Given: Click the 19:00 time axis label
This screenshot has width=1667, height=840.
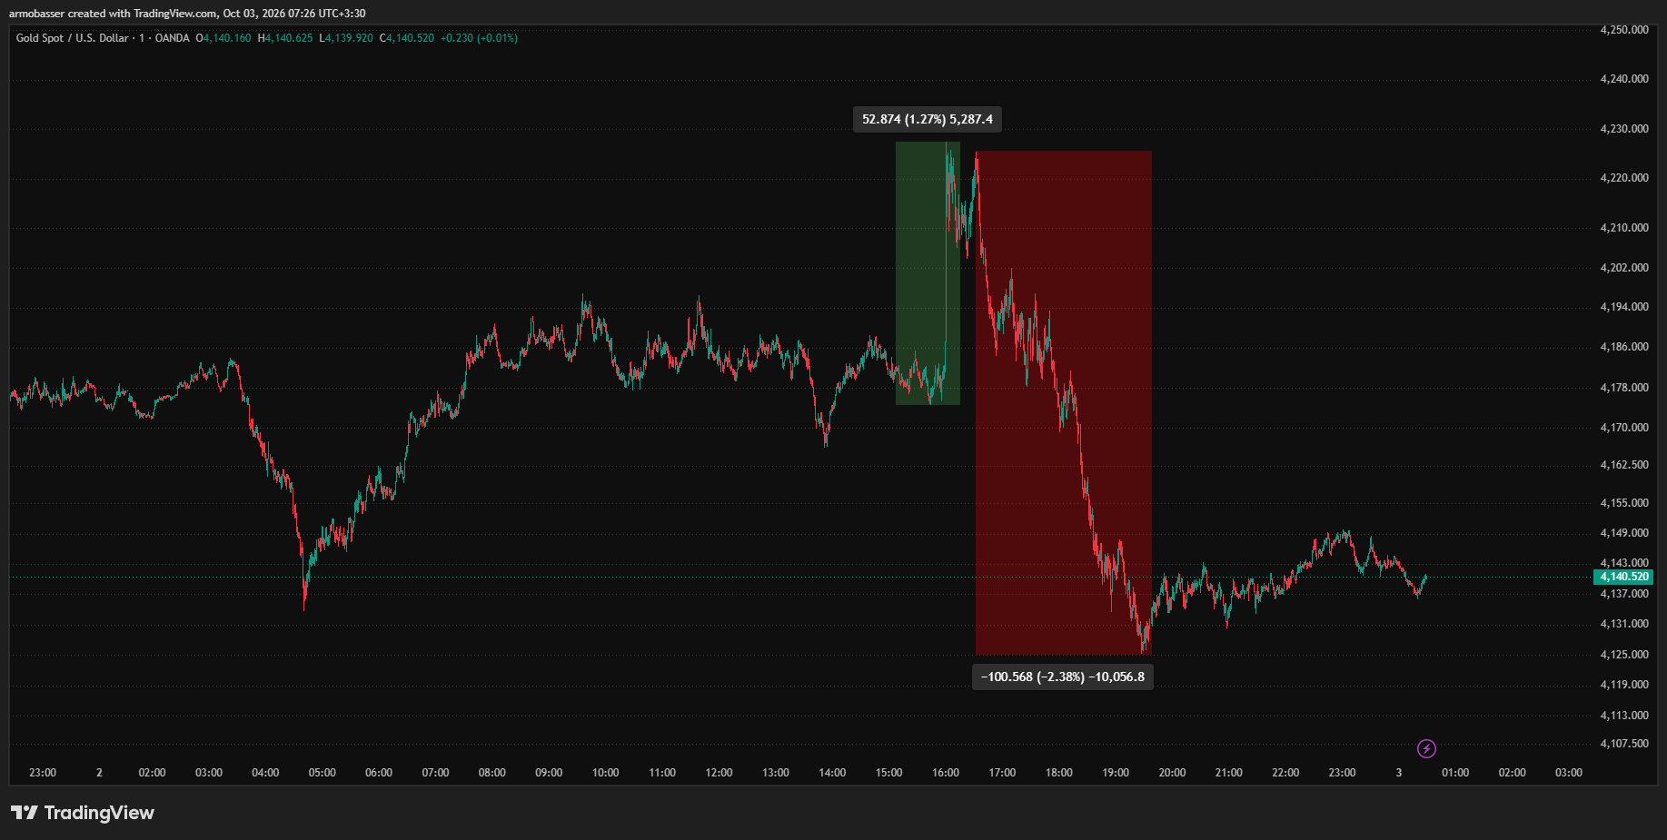Looking at the screenshot, I should (1116, 773).
